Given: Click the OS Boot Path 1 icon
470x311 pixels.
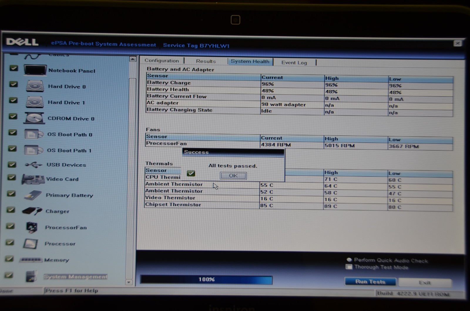Looking at the screenshot, I should [33, 150].
